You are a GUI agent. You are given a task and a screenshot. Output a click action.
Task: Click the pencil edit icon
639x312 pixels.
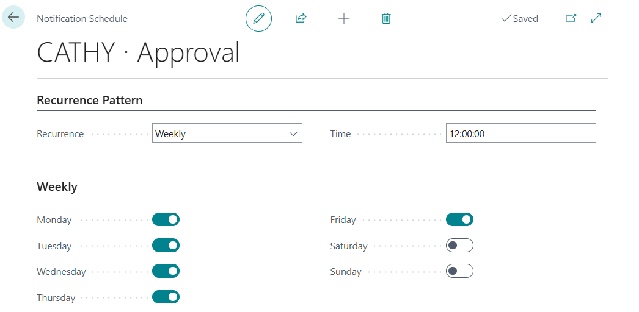[x=258, y=18]
